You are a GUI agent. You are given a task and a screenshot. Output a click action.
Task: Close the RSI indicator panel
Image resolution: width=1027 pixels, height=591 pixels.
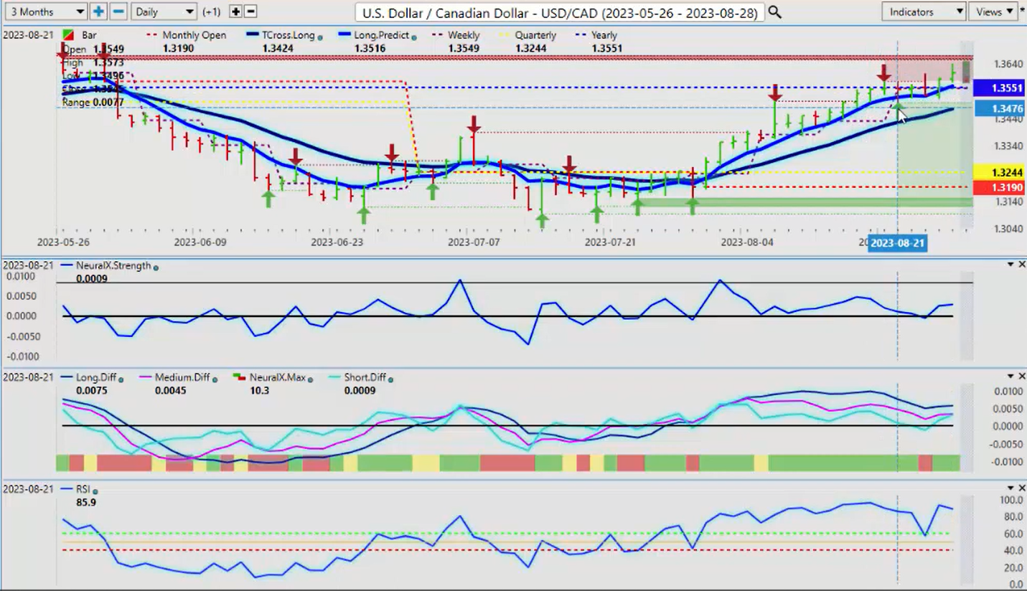point(1021,488)
